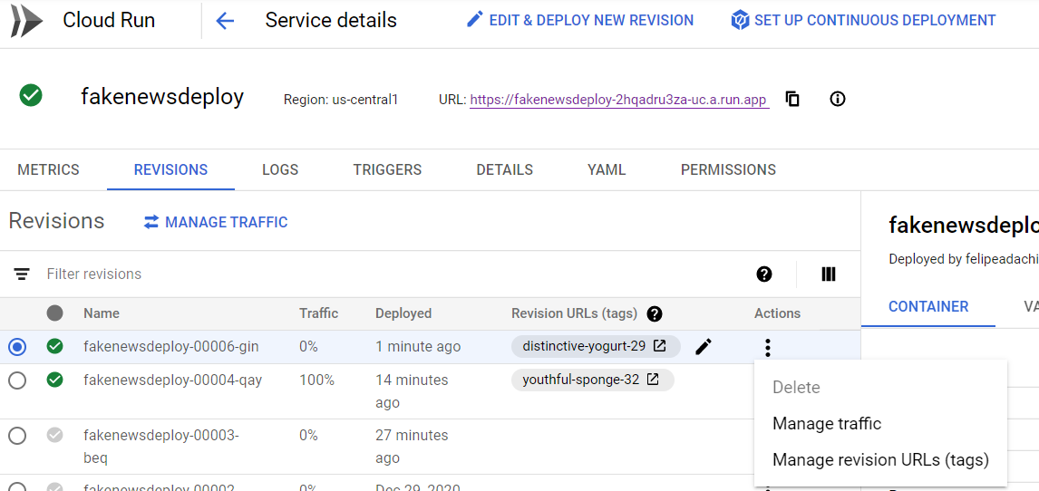The image size is (1039, 491).
Task: Open the filter icon menu for revisions
Action: coord(22,274)
